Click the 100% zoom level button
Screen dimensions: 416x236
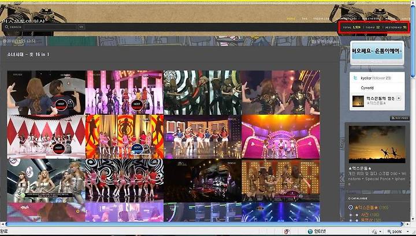point(395,232)
